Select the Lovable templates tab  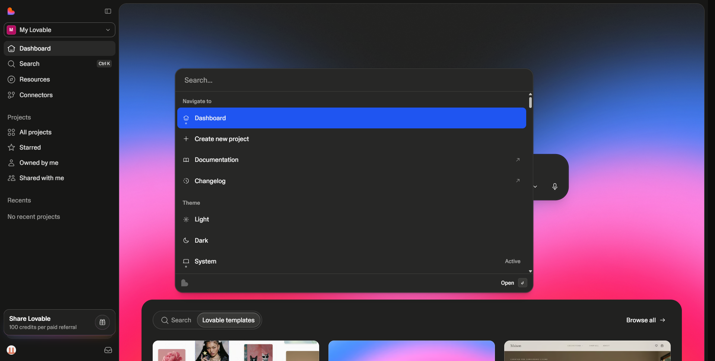coord(228,320)
